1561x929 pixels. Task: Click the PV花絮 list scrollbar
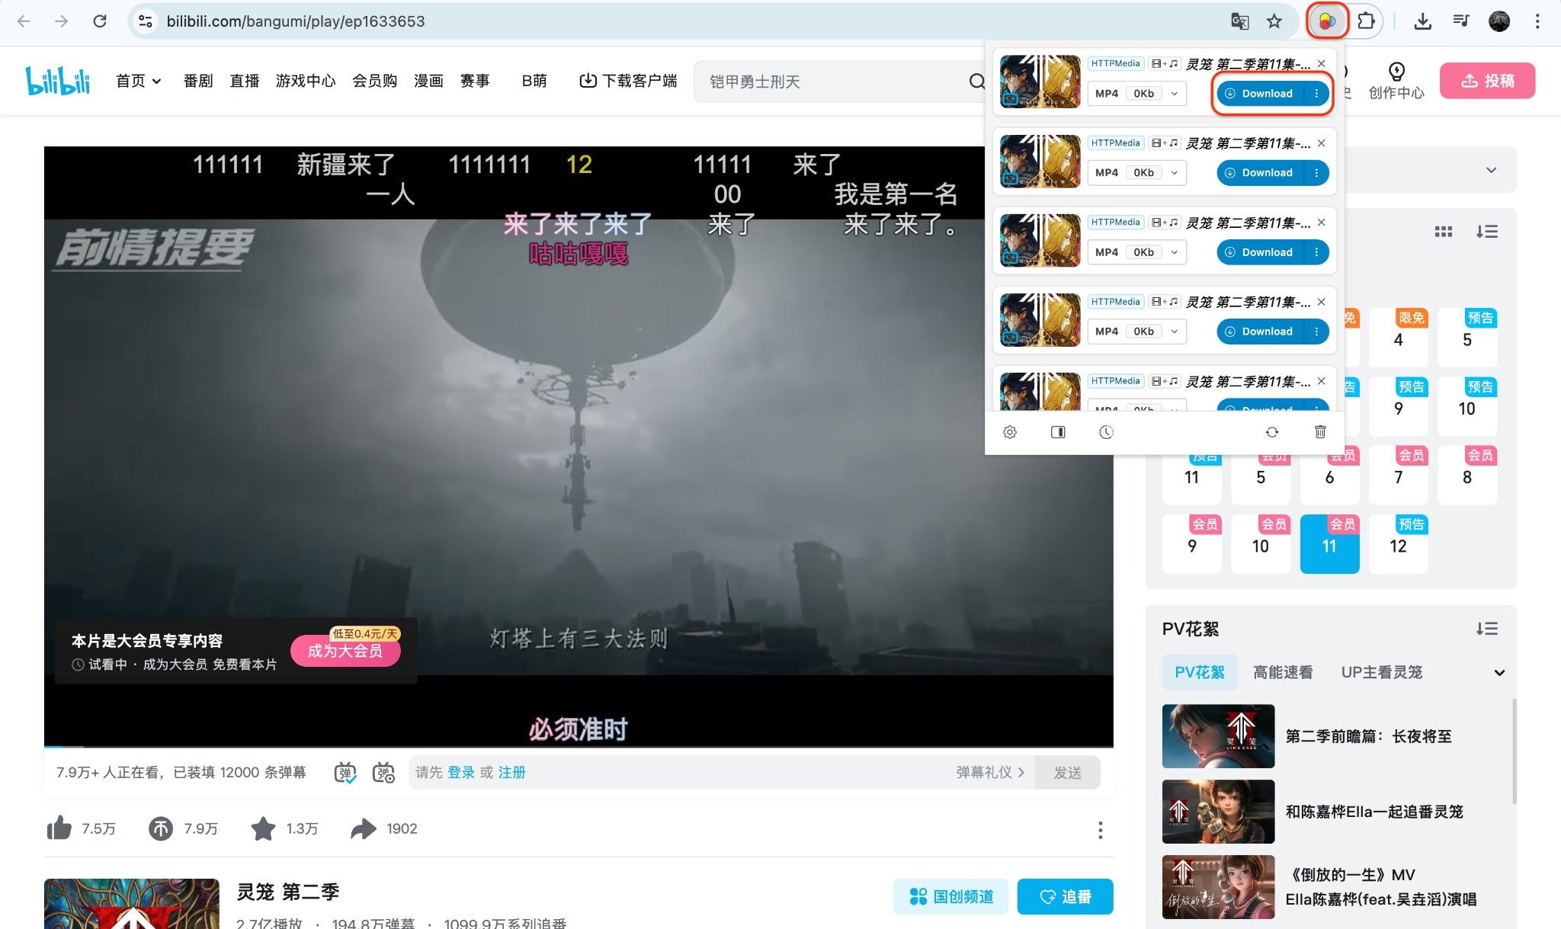[x=1514, y=751]
